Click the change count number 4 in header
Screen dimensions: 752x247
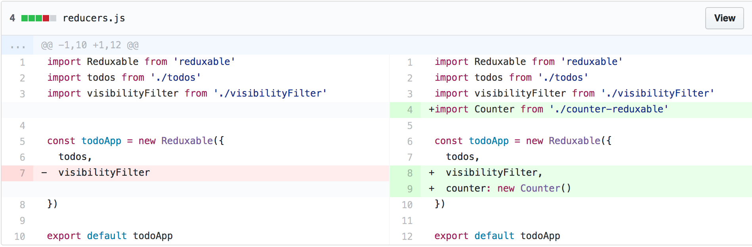pyautogui.click(x=13, y=18)
